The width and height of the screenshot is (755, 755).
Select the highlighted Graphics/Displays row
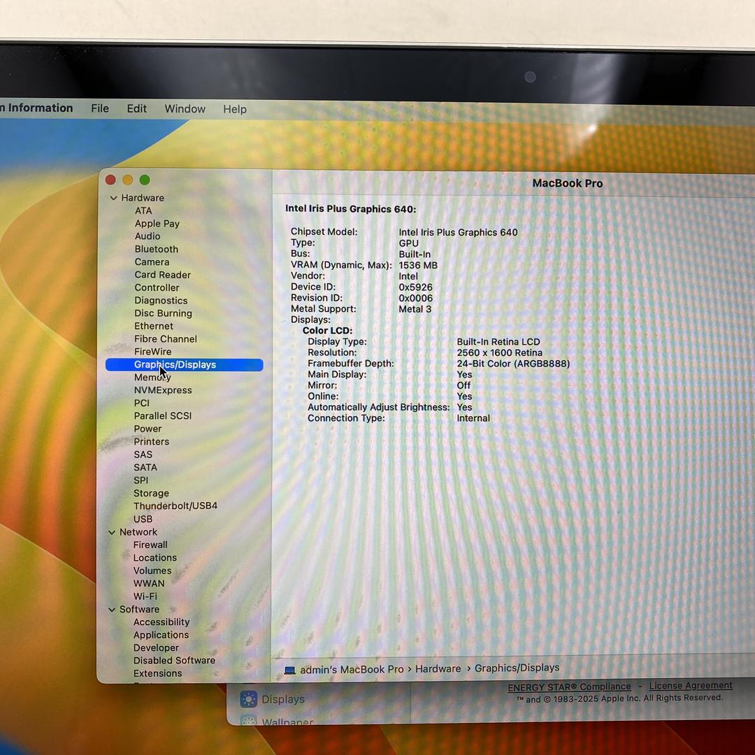point(185,364)
